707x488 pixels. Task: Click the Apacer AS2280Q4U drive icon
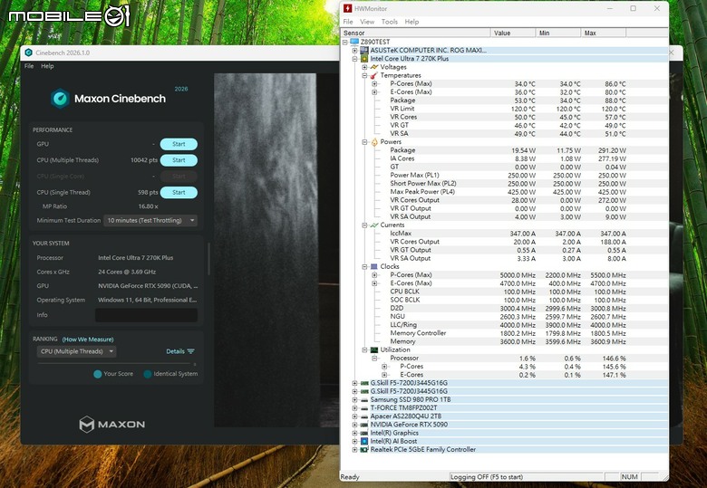point(364,416)
